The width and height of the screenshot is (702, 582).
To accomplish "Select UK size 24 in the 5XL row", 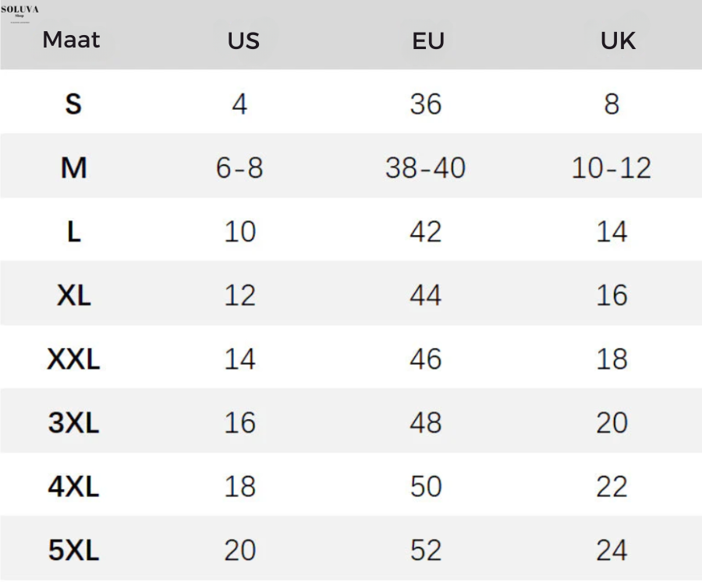I will (612, 551).
